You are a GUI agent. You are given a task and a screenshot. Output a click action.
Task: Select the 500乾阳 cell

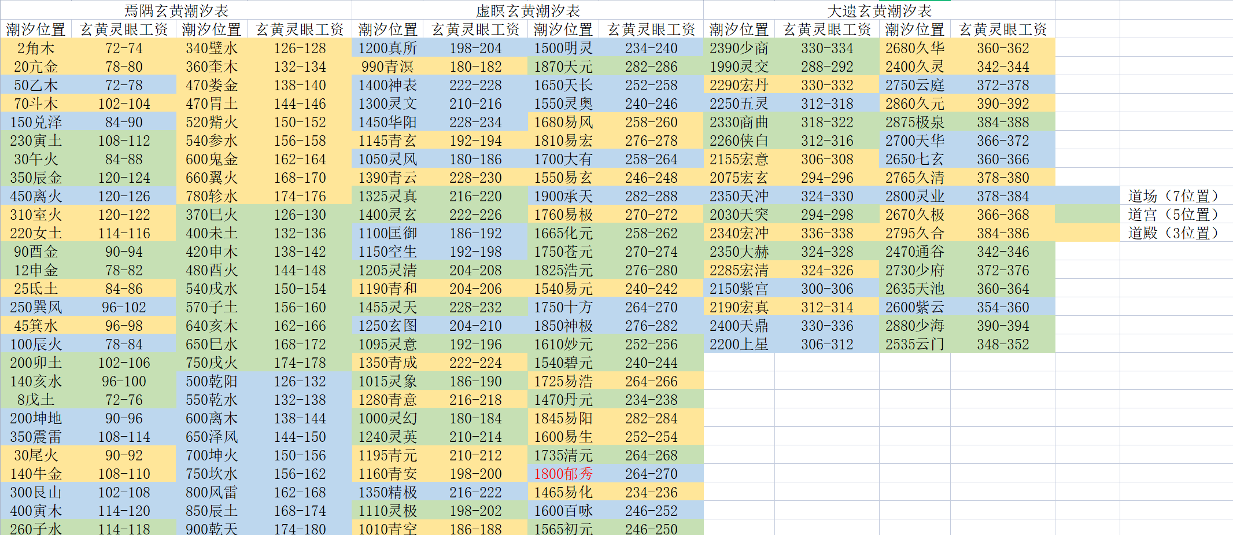tap(212, 381)
